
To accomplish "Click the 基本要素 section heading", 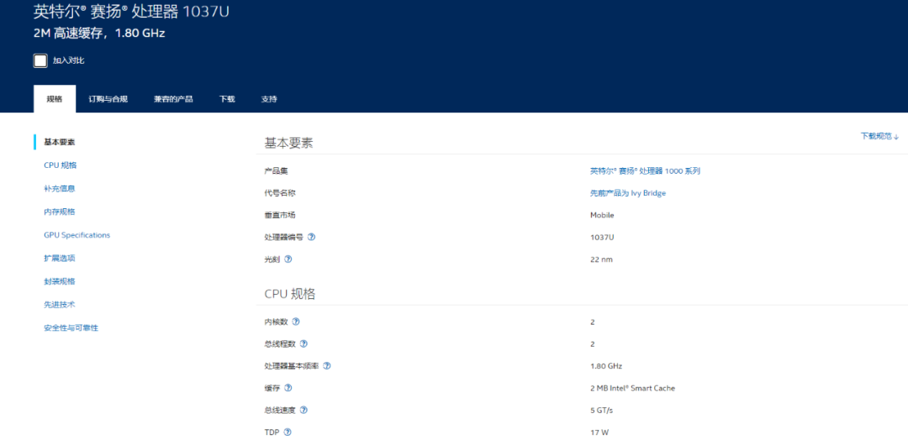I will [x=289, y=143].
